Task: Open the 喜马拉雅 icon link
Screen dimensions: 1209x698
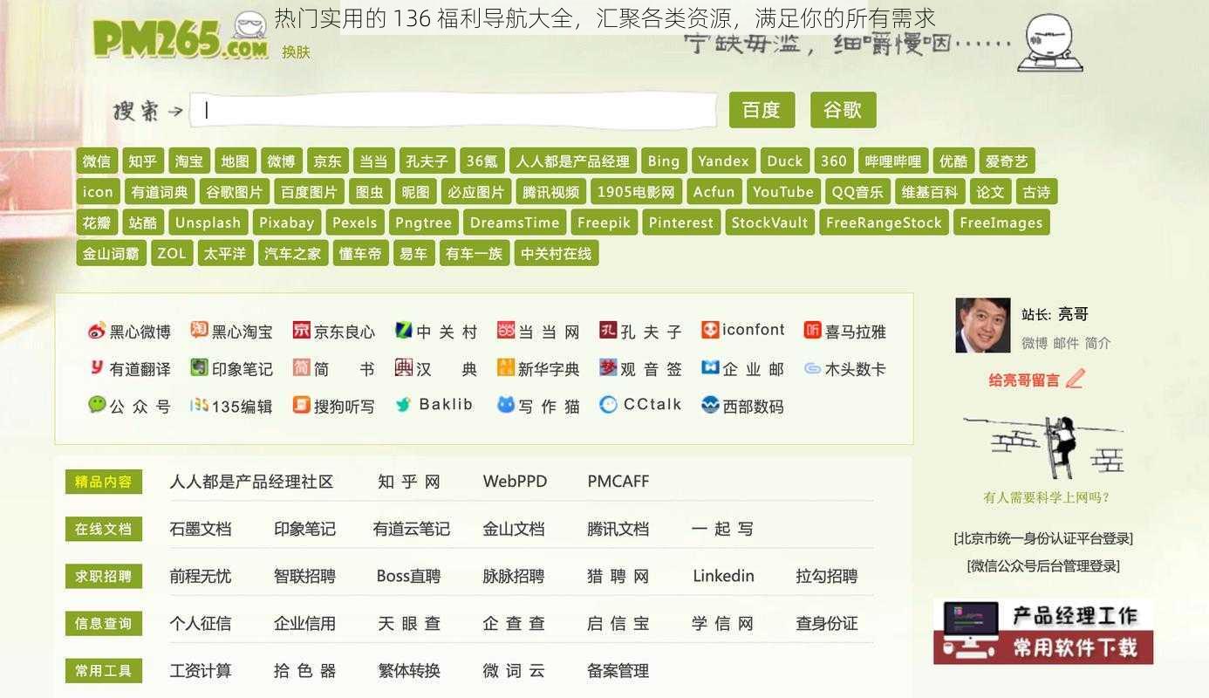Action: coord(845,332)
